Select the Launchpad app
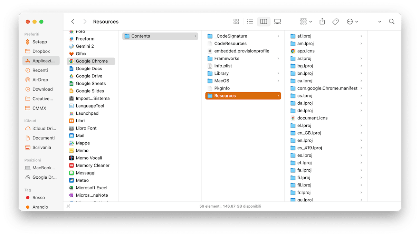Viewport: 420px width, 236px height. click(91, 113)
